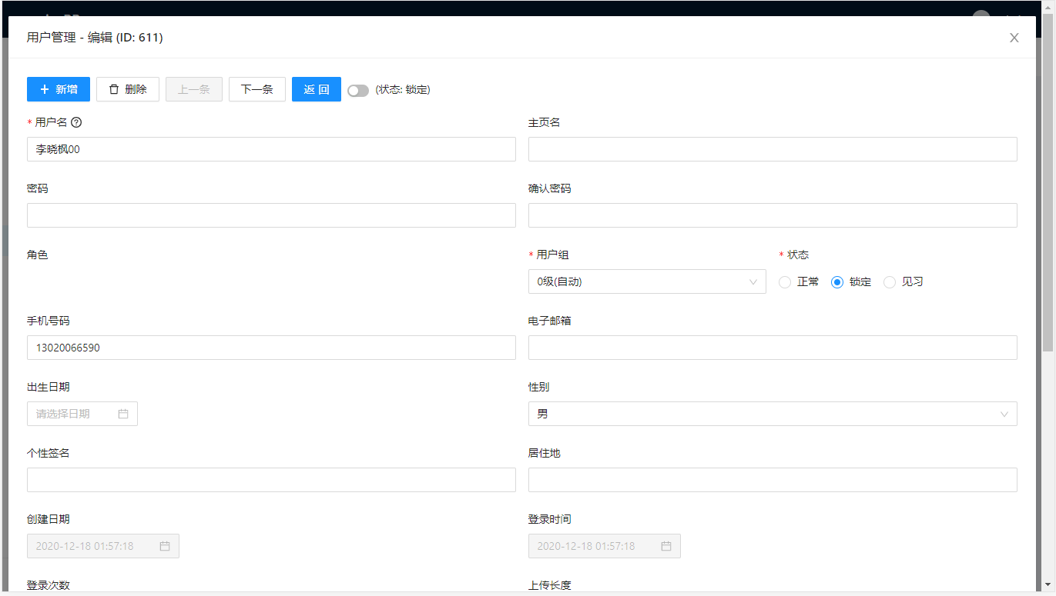Image resolution: width=1056 pixels, height=596 pixels.
Task: Close the 用户管理 edit dialog
Action: pos(1014,38)
